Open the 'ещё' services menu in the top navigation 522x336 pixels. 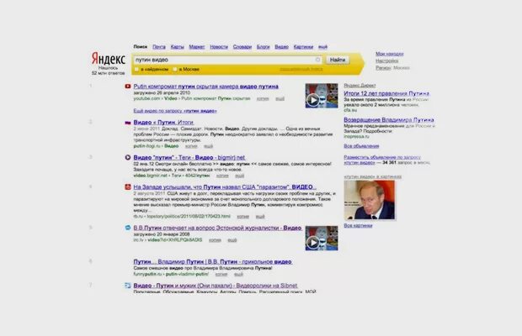click(322, 47)
